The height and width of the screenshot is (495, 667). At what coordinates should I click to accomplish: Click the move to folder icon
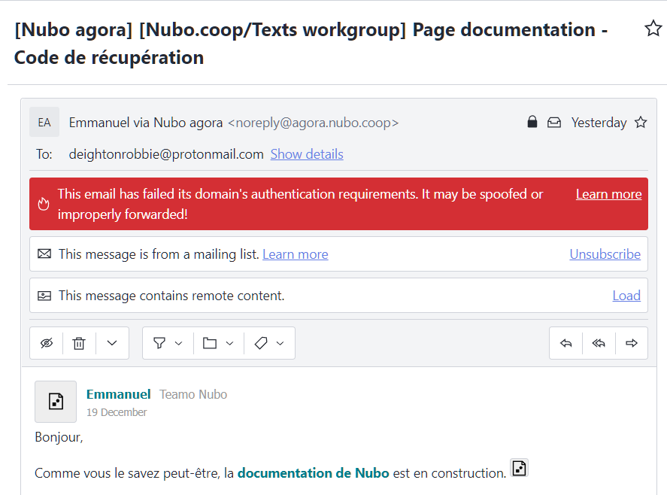pos(210,343)
